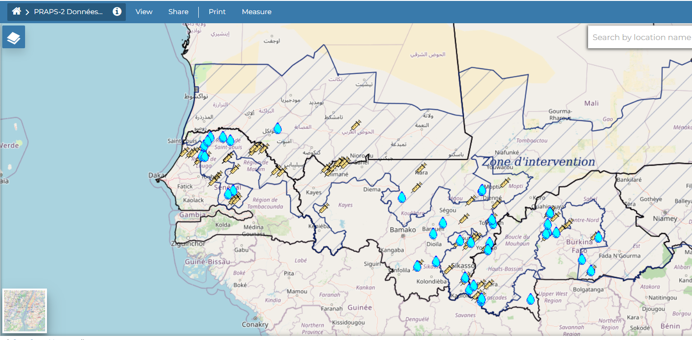Open the Share menu
Screen dimensions: 692x340
pos(178,12)
